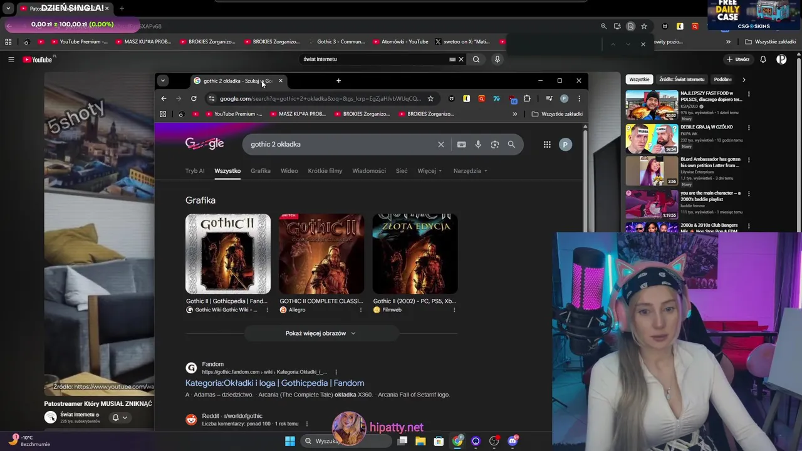This screenshot has height=451, width=802.
Task: Select the Sieć tab
Action: click(x=402, y=170)
